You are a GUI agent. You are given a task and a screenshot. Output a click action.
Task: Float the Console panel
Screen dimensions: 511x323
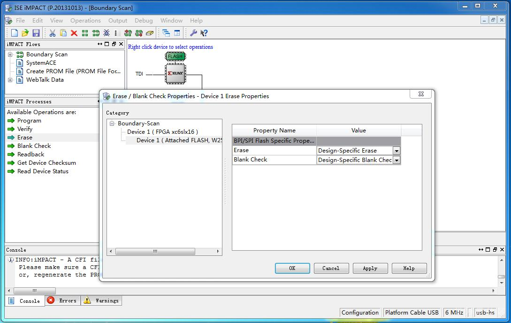click(x=495, y=250)
